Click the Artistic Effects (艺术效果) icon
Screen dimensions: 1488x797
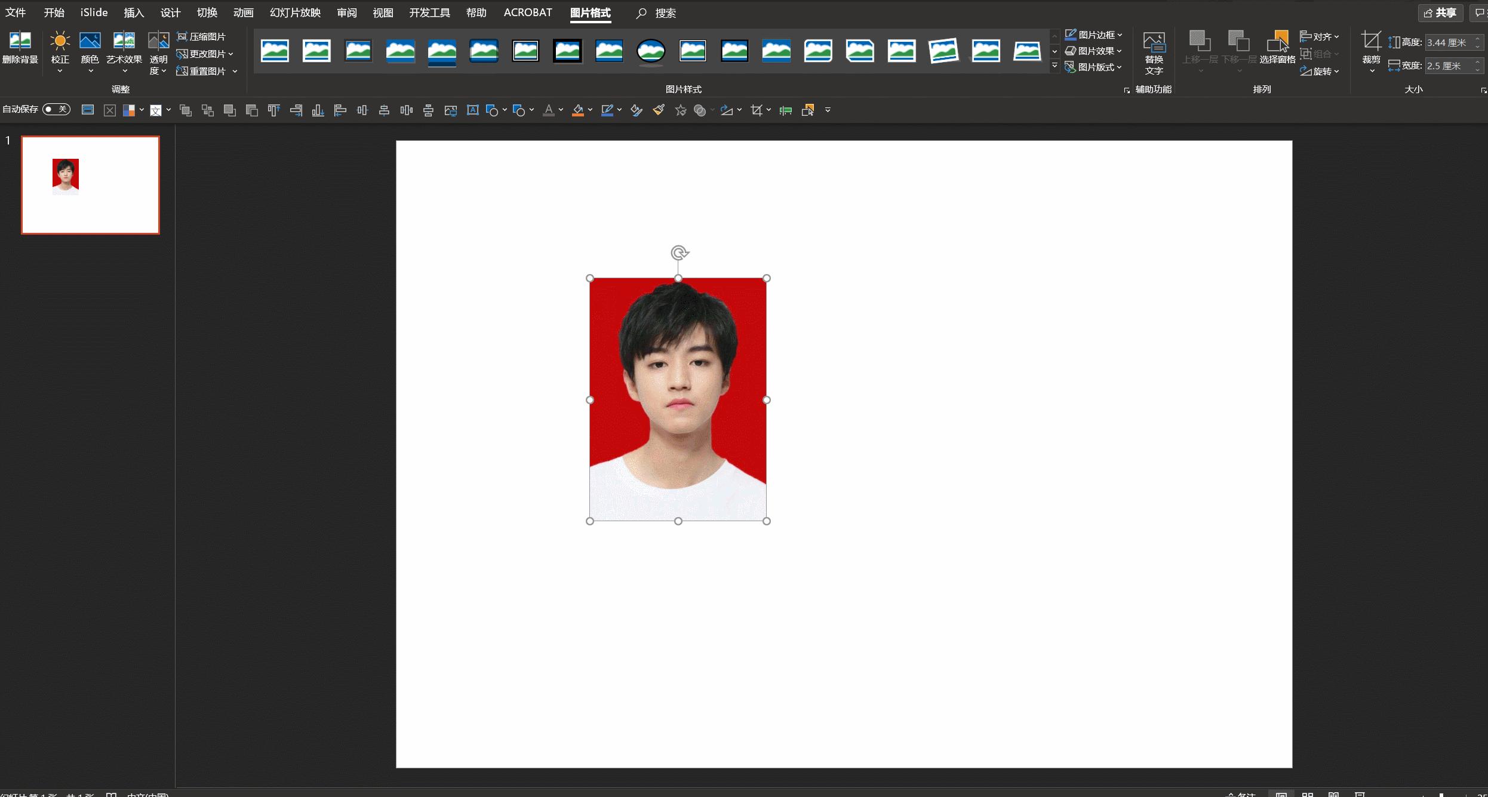pos(124,42)
